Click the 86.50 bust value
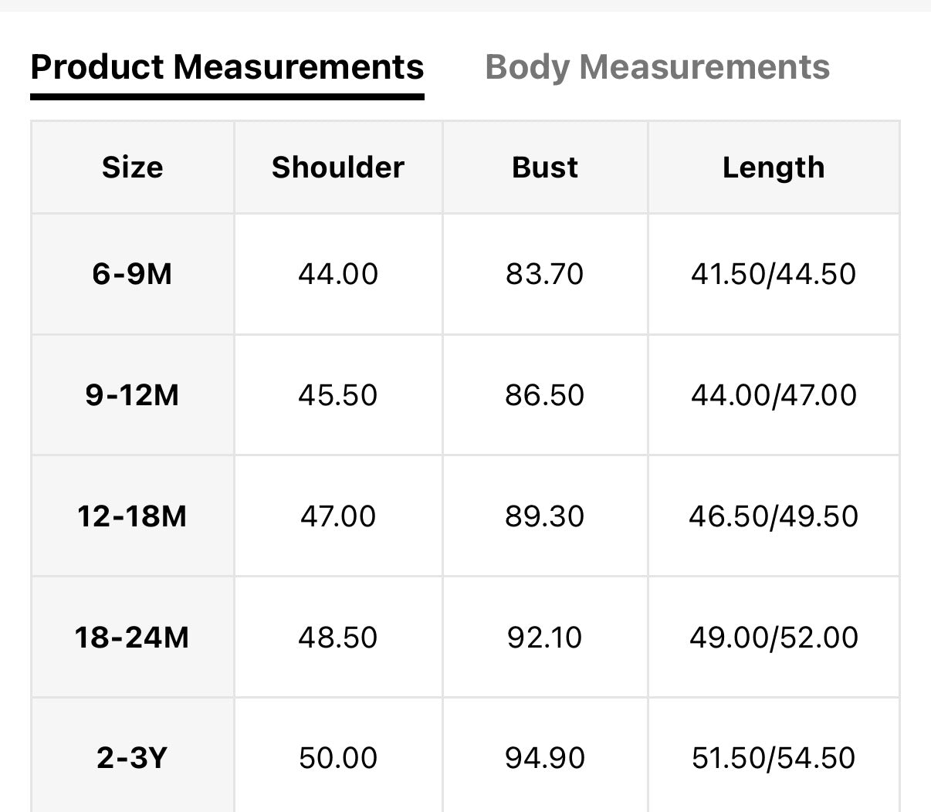The width and height of the screenshot is (931, 812). coord(545,395)
